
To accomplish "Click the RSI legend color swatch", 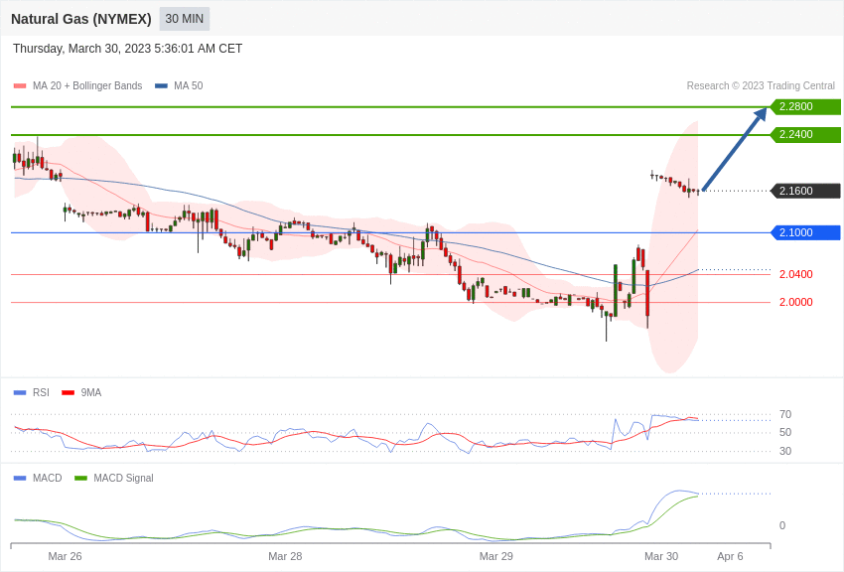I will coord(20,393).
